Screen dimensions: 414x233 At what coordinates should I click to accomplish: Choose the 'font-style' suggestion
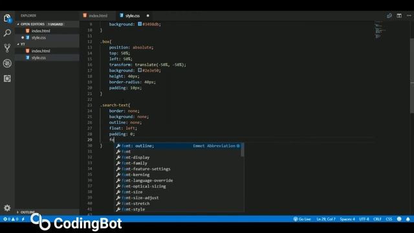point(178,209)
